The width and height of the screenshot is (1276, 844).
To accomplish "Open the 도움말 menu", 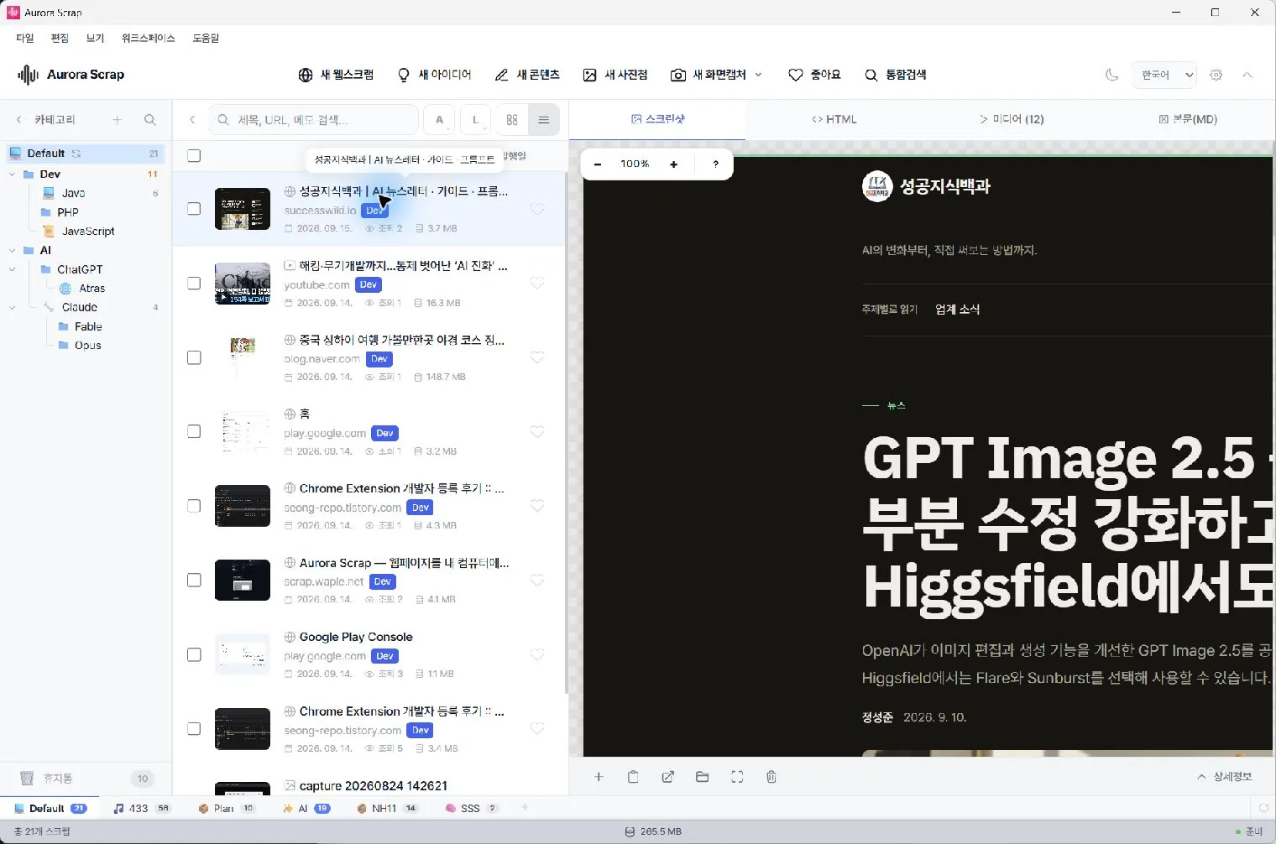I will (206, 38).
